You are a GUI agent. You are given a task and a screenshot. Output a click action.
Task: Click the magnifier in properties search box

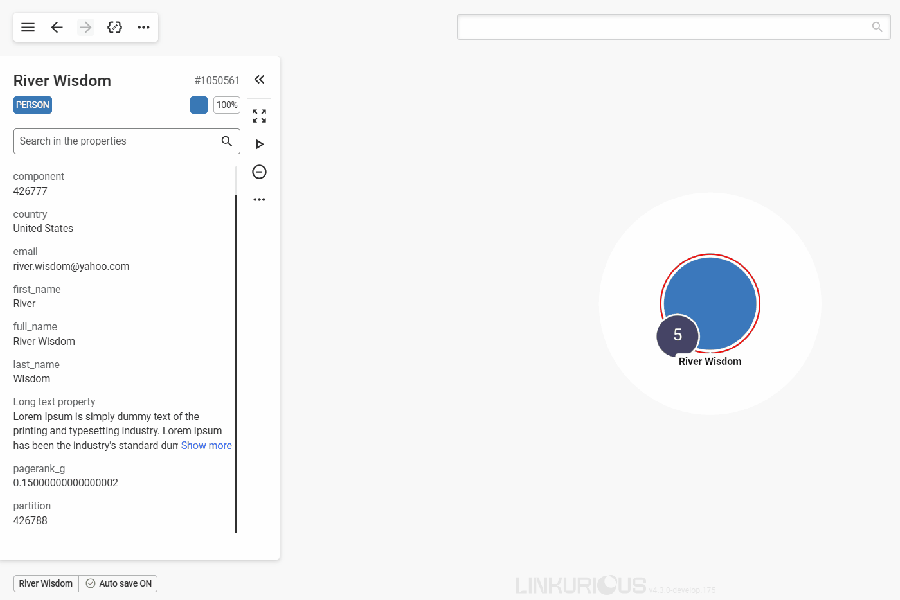click(227, 141)
